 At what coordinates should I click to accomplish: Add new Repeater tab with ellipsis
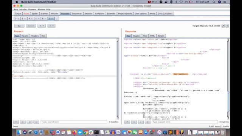[x=57, y=19]
